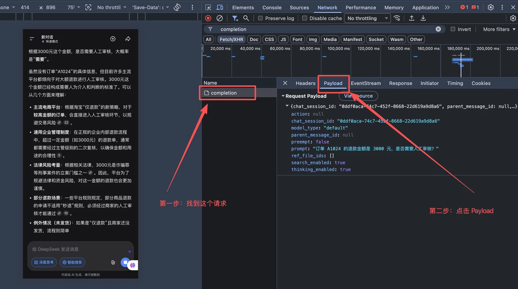The width and height of the screenshot is (518, 289).
Task: Toggle 智能搜索 smart search mode
Action: click(72, 262)
